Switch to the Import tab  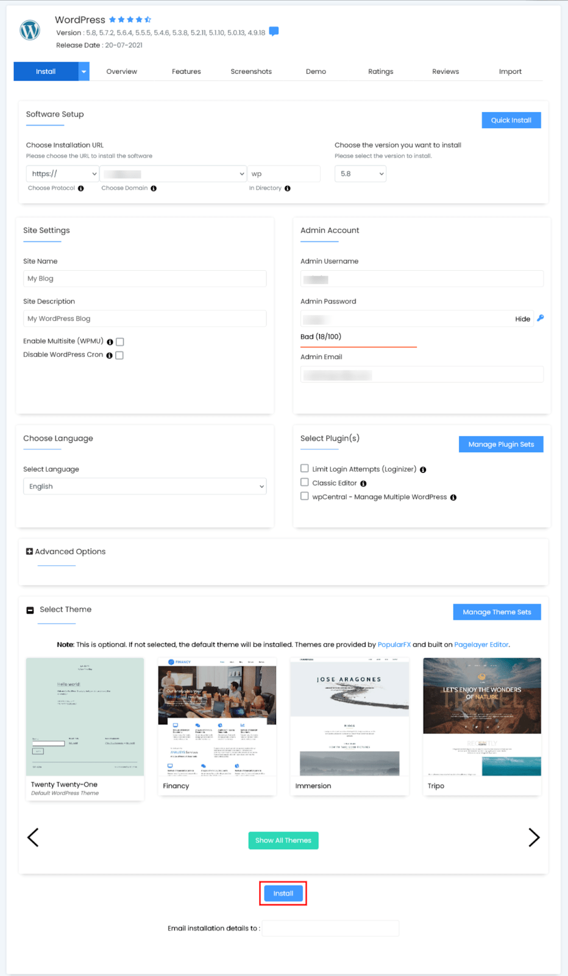pos(510,71)
